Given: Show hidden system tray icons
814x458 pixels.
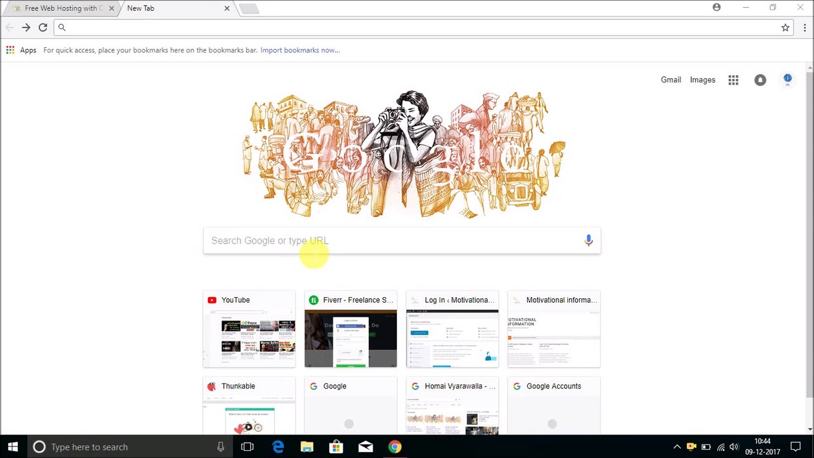Looking at the screenshot, I should point(677,447).
